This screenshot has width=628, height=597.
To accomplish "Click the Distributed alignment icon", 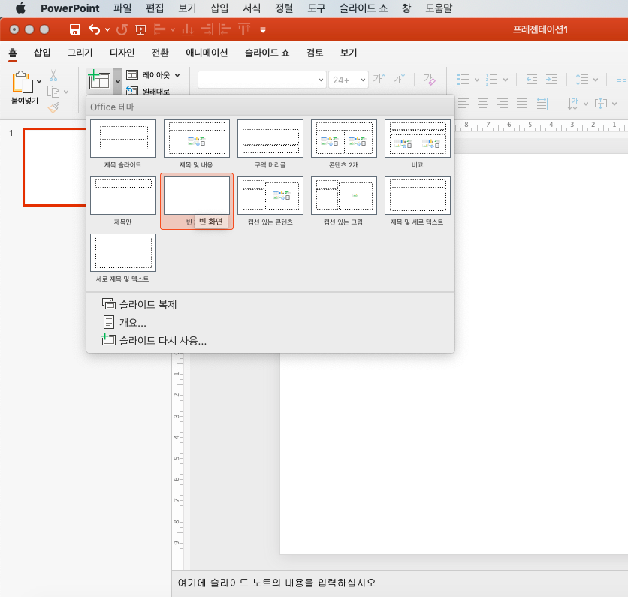I will pos(542,104).
